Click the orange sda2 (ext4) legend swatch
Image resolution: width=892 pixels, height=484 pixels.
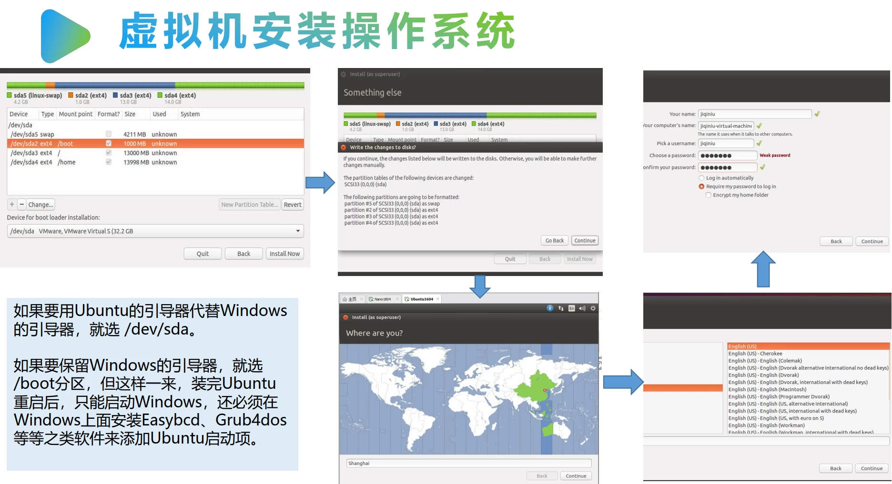click(x=71, y=95)
